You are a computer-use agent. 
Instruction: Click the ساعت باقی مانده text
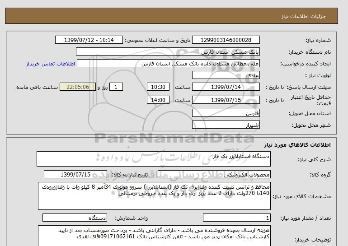coord(37,87)
